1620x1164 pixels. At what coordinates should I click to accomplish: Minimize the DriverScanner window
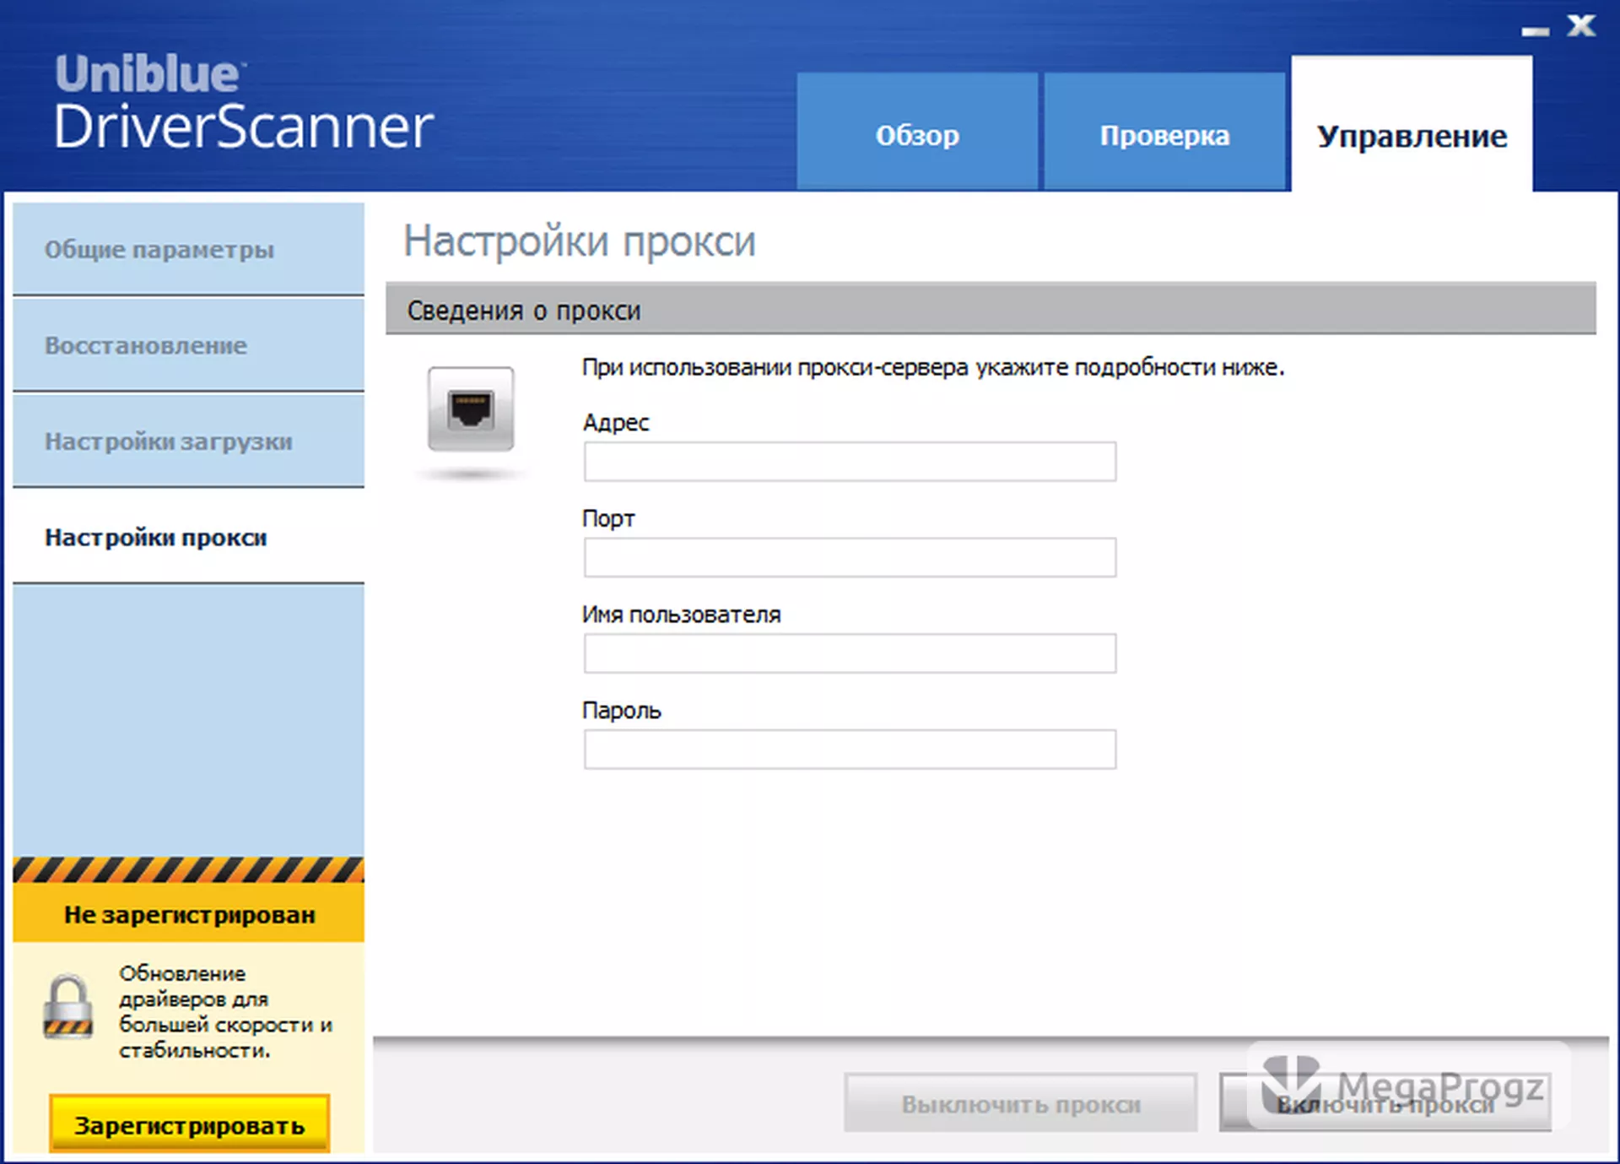pos(1535,31)
